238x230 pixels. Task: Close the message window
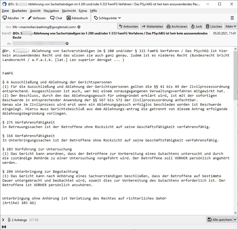[x=232, y=4]
